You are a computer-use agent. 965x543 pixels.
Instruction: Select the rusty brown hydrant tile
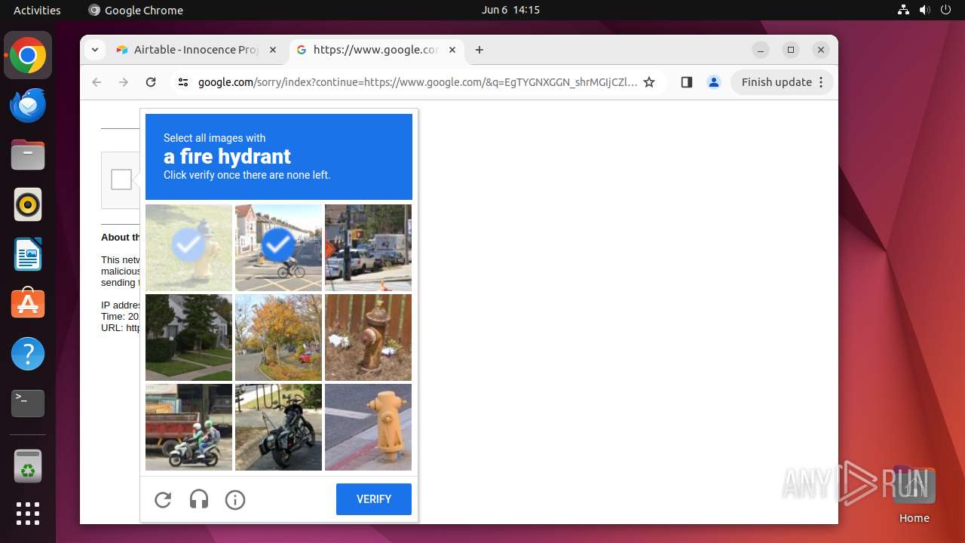tap(368, 337)
